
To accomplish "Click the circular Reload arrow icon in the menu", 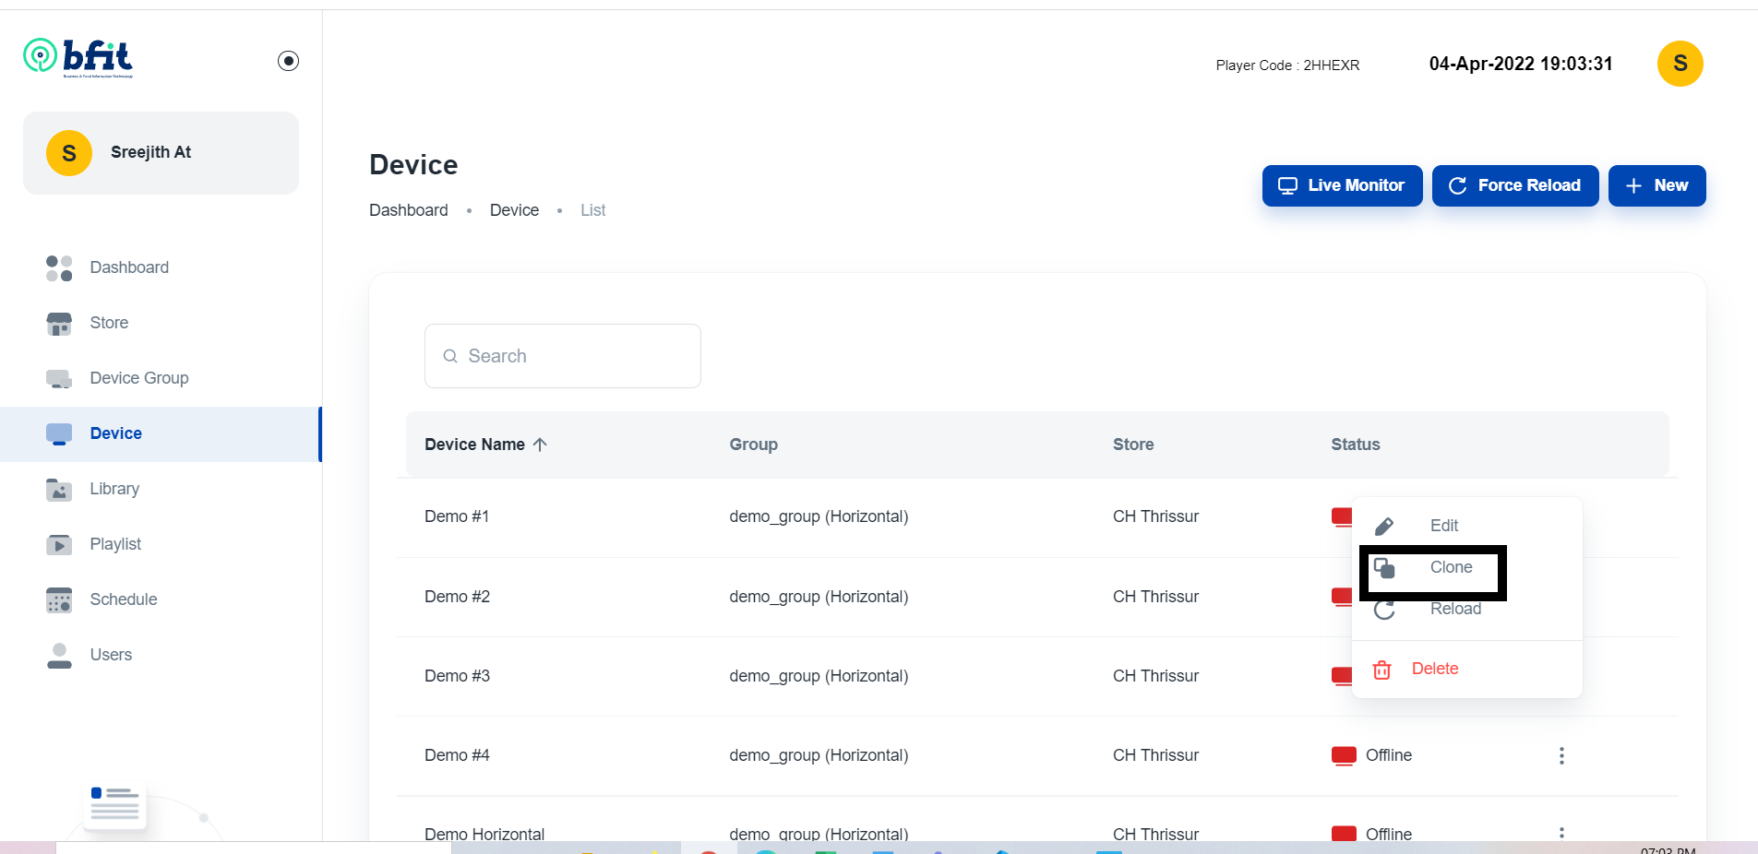I will click(1384, 610).
